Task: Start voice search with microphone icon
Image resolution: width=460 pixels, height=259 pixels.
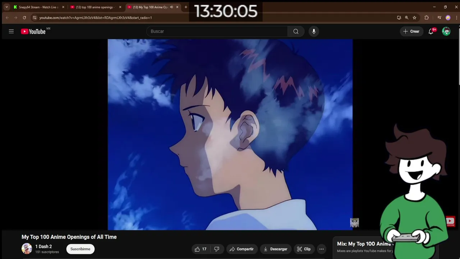Action: tap(314, 31)
